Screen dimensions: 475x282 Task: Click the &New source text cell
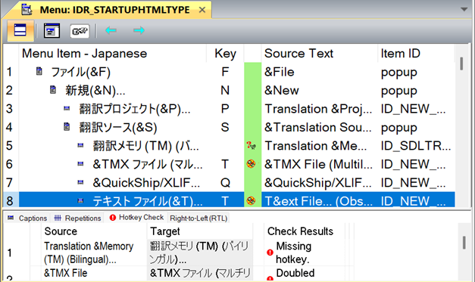click(319, 91)
